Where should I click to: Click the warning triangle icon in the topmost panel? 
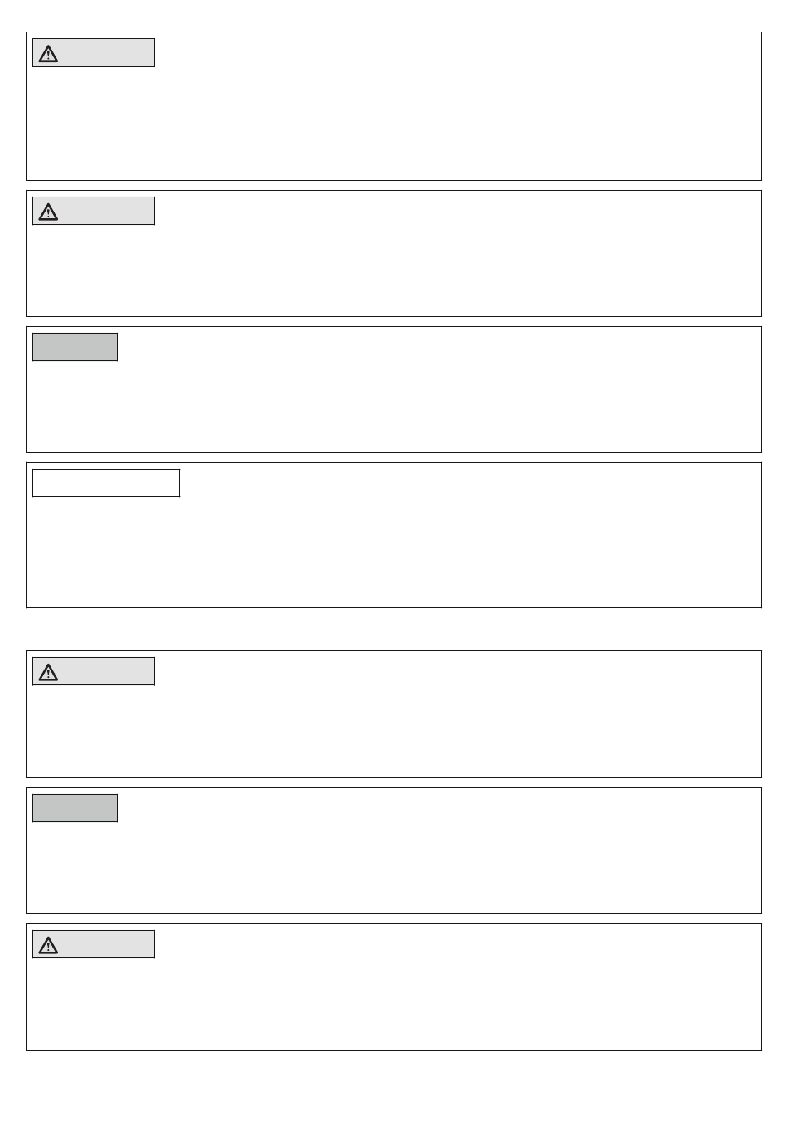point(48,54)
